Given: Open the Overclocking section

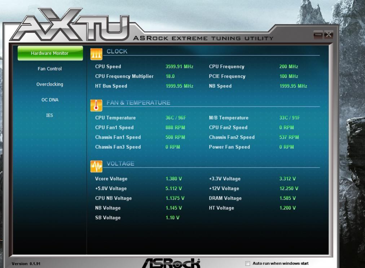Looking at the screenshot, I should click(x=49, y=84).
